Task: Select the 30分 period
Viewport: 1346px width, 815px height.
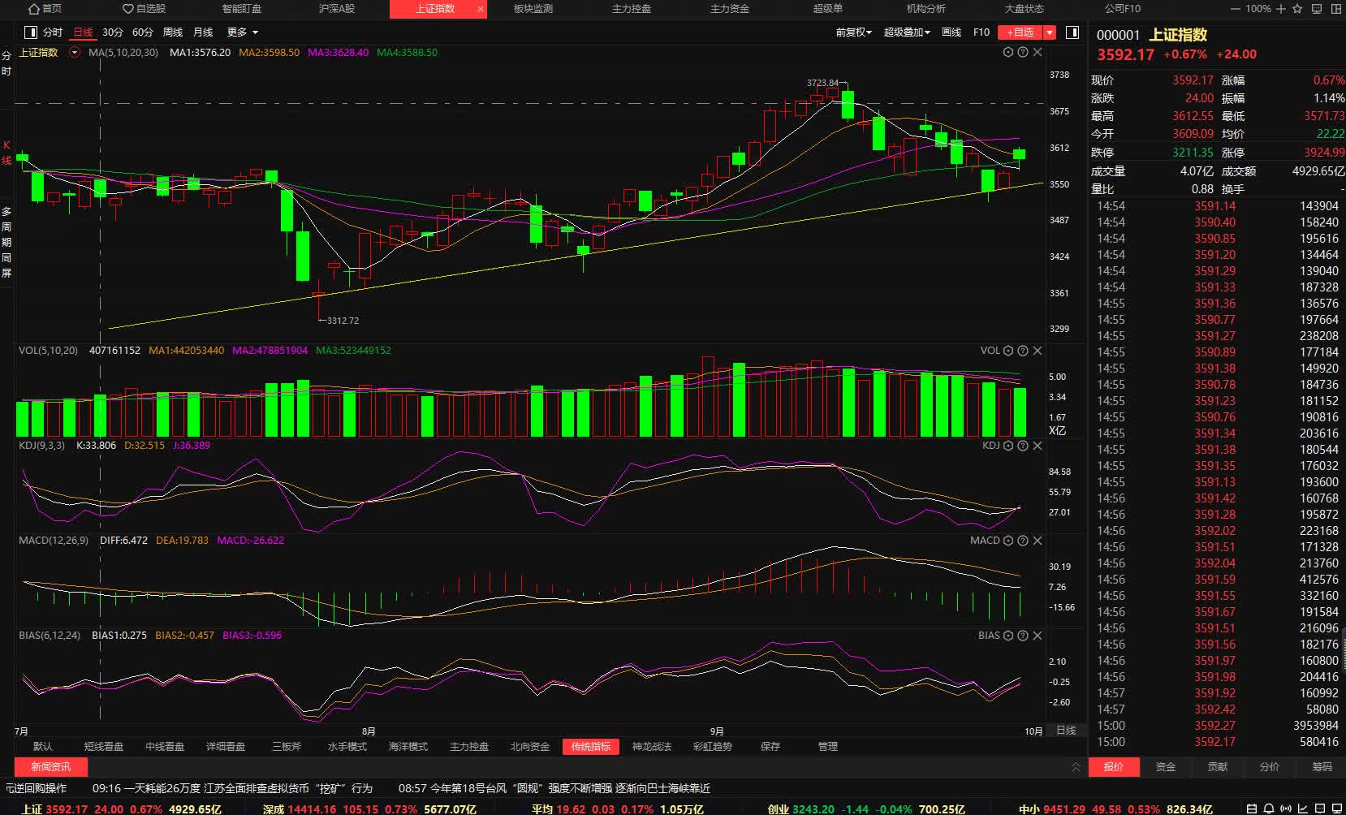Action: pyautogui.click(x=113, y=32)
